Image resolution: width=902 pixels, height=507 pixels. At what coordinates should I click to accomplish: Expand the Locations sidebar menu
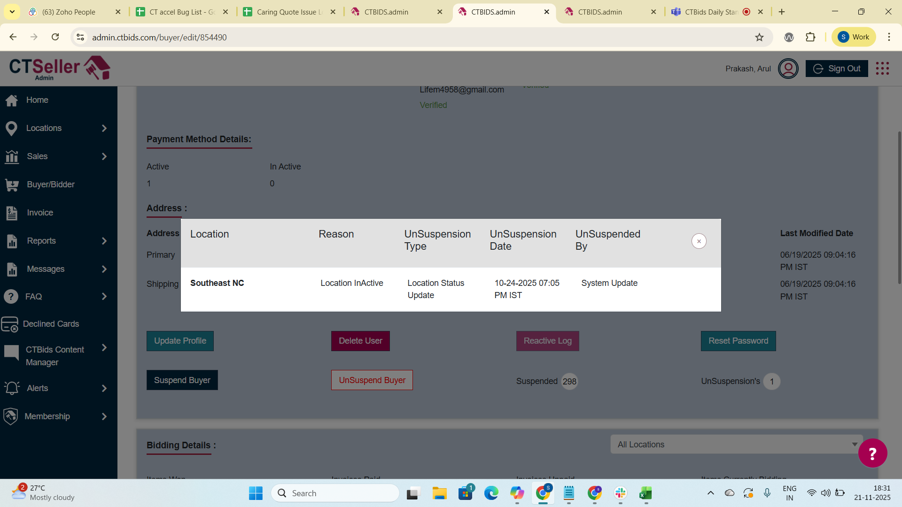[104, 128]
